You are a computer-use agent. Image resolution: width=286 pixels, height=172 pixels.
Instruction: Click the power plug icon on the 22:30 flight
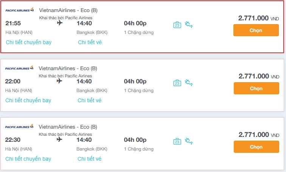pos(189,141)
